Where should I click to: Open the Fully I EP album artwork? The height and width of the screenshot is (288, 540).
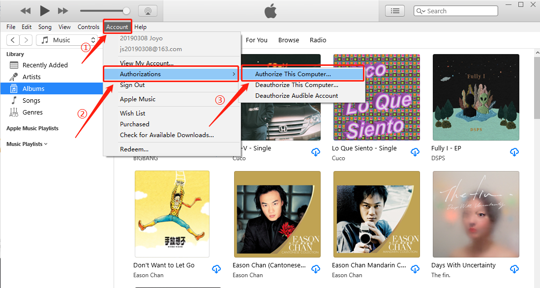click(476, 97)
